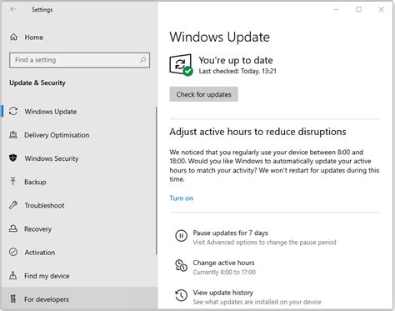Click the Recovery icon
This screenshot has height=311, width=395.
[13, 228]
